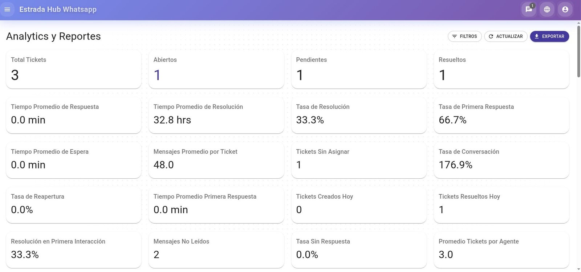Select the Tasa de Primera Respuesta card
Viewport: 581px width, 272px height.
pyautogui.click(x=501, y=115)
